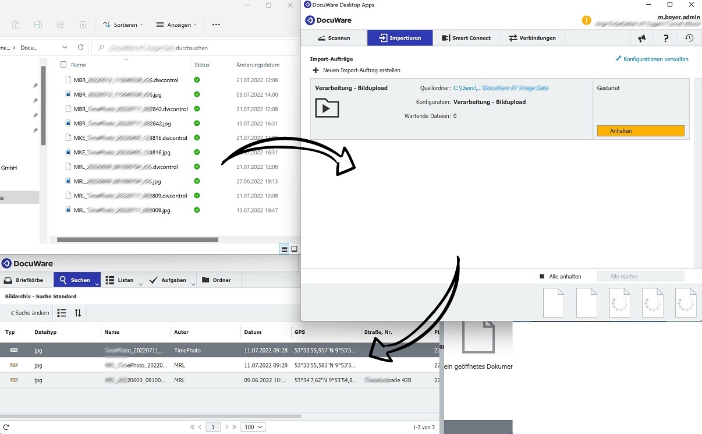702x434 pixels.
Task: Go to first page of results
Action: click(193, 427)
